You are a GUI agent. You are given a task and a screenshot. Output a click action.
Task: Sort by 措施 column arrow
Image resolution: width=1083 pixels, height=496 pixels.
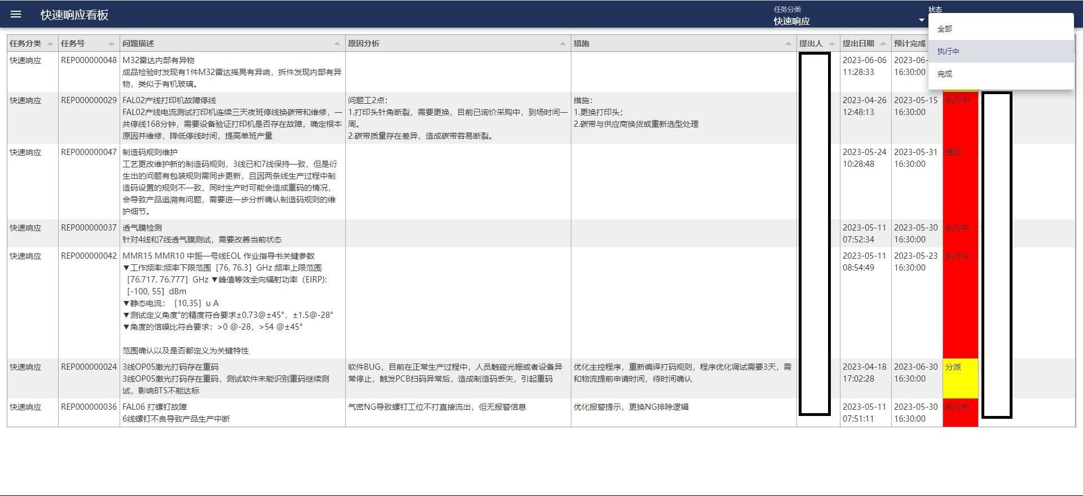[789, 44]
